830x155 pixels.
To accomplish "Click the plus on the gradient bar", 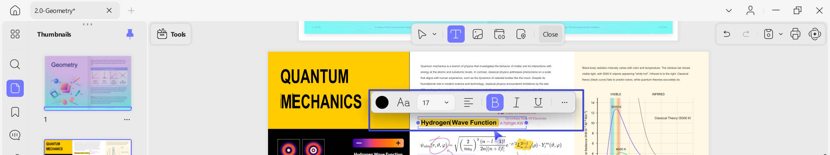I will (x=398, y=143).
